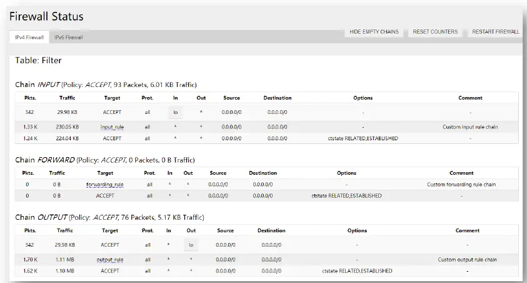Click the 342 packets value in INPUT chain

(x=29, y=113)
